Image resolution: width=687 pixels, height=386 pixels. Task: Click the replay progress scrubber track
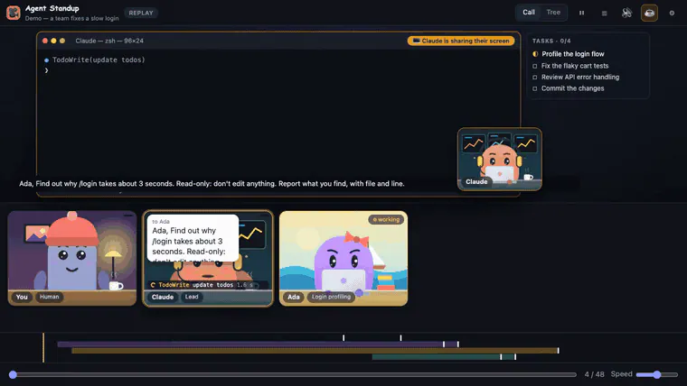pyautogui.click(x=295, y=374)
